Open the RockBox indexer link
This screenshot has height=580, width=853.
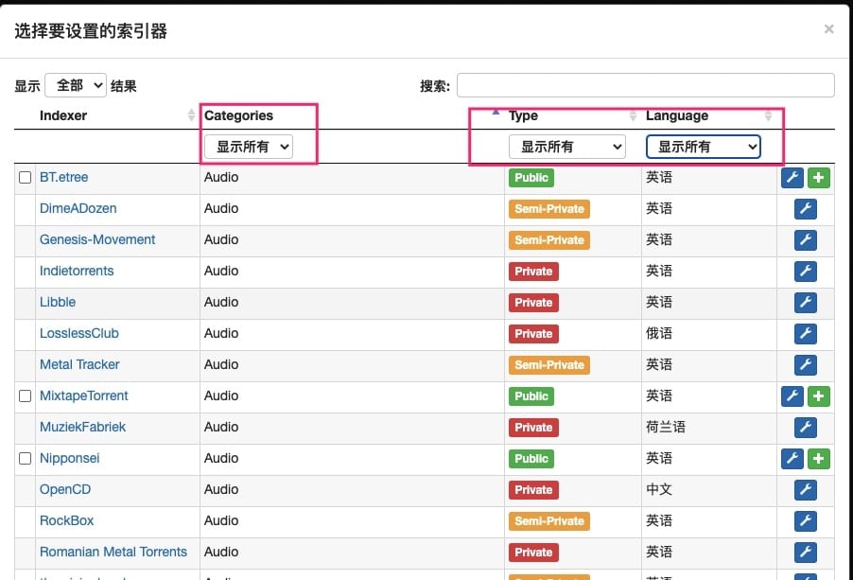tap(66, 520)
